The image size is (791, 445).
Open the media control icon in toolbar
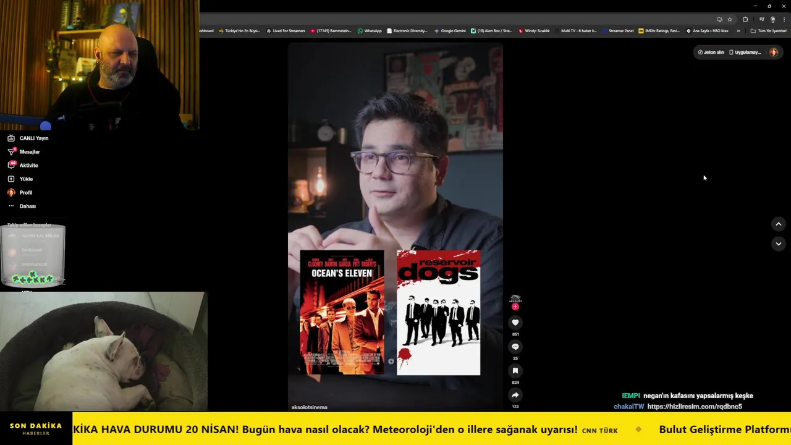[761, 19]
